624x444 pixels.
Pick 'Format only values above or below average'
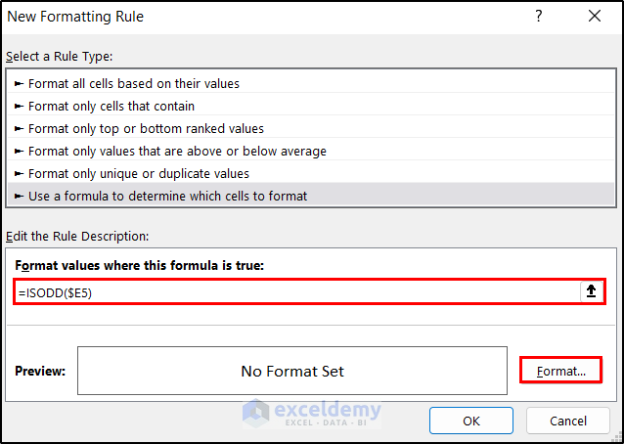pyautogui.click(x=177, y=151)
